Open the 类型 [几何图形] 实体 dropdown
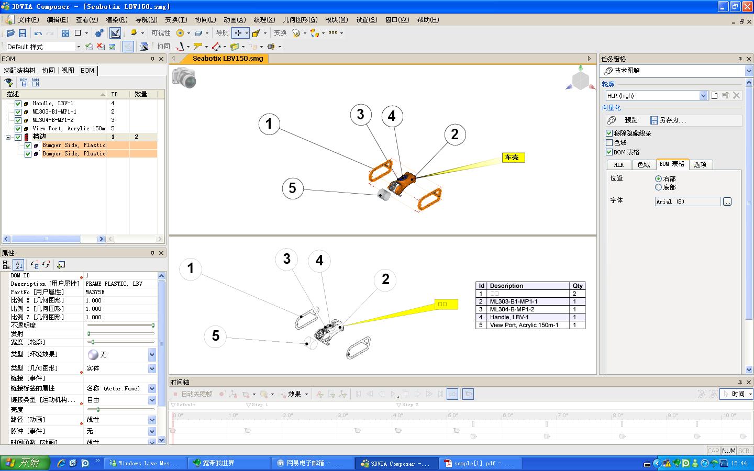The image size is (754, 471). 152,368
